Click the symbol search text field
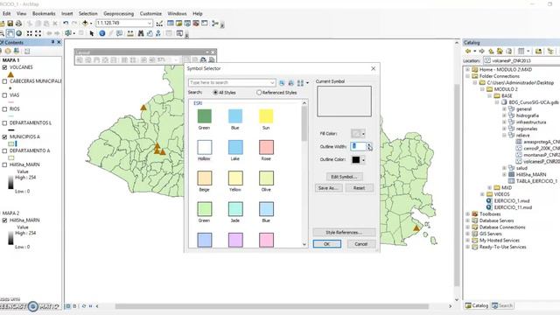560x315 pixels. tap(228, 82)
